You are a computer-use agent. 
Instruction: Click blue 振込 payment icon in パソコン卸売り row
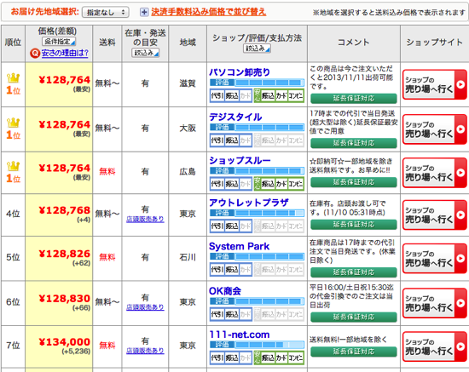coord(232,96)
